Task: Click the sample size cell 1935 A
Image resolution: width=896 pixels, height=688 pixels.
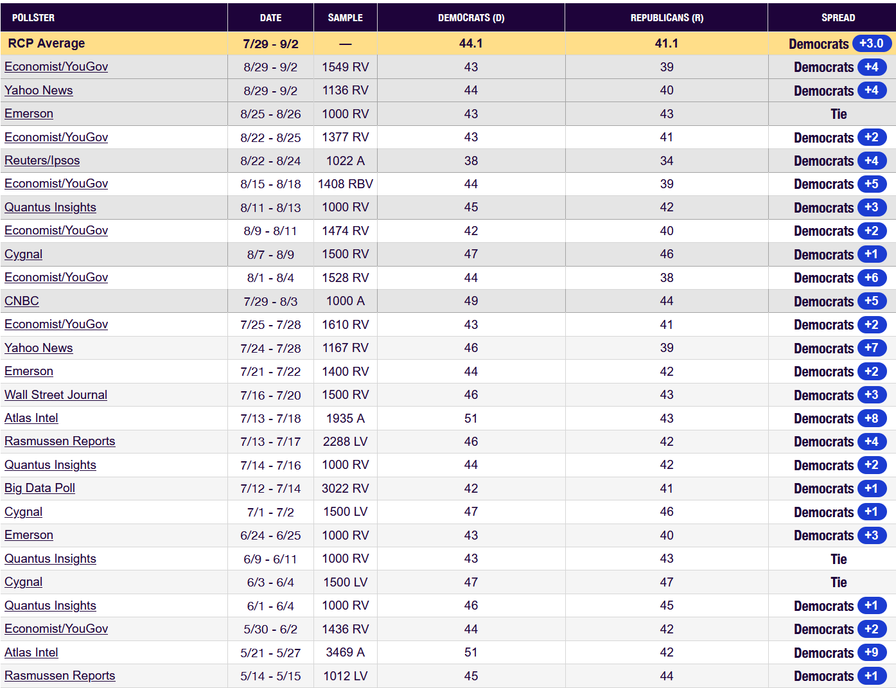Action: [x=346, y=418]
